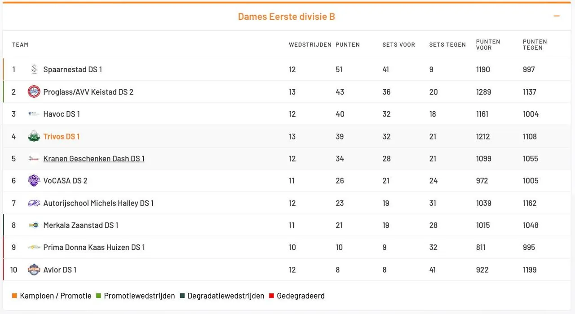Click the Dames Eerste divisie B title
The height and width of the screenshot is (314, 575).
pyautogui.click(x=286, y=16)
